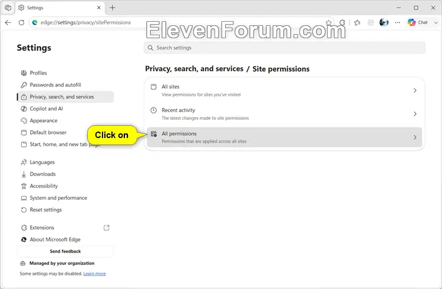Open All sites permissions row
The height and width of the screenshot is (289, 442).
point(285,90)
